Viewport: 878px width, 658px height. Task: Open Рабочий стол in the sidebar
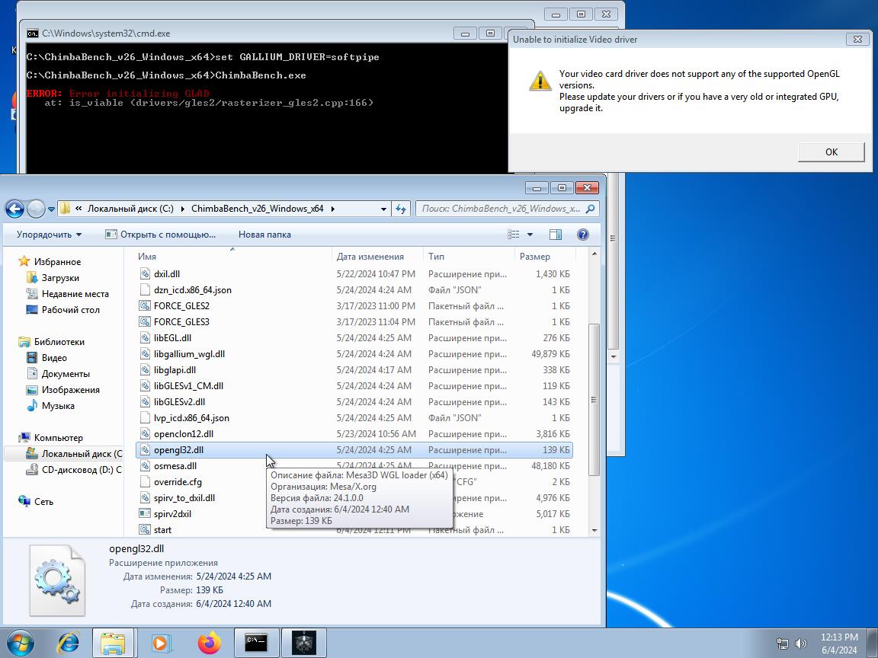point(71,310)
